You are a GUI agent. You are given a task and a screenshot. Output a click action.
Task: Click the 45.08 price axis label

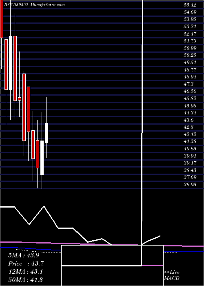[x=190, y=106]
